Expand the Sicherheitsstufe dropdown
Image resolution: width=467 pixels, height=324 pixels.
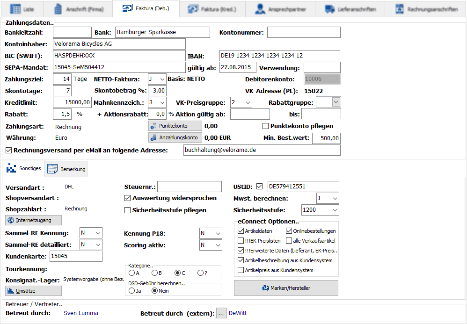[335, 210]
